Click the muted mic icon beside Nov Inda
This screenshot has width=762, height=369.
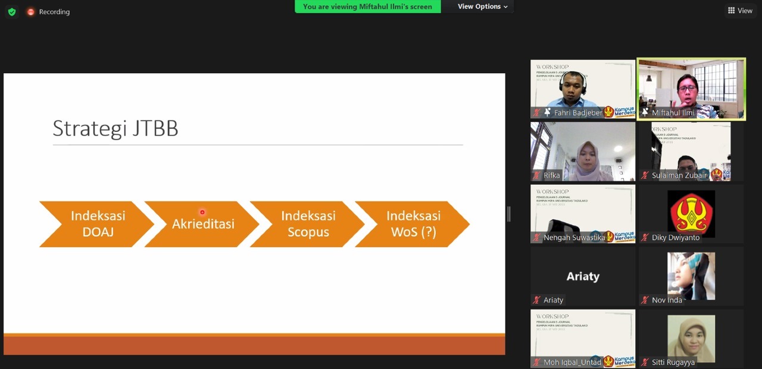pyautogui.click(x=645, y=300)
